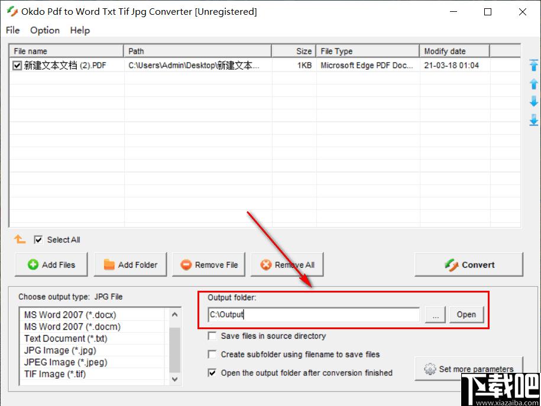
Task: Disable Open the output folder after conversion
Action: (212, 372)
